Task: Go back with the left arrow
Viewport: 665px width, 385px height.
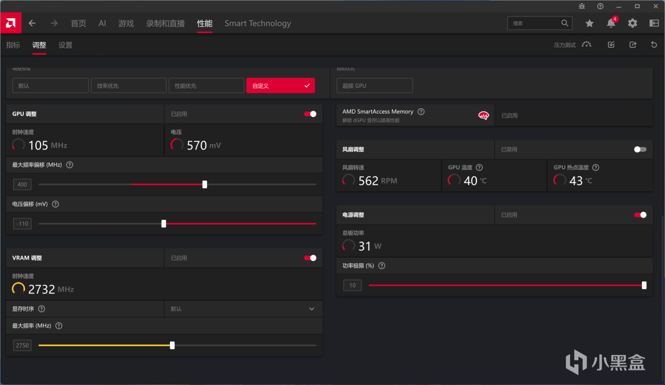Action: pos(32,23)
